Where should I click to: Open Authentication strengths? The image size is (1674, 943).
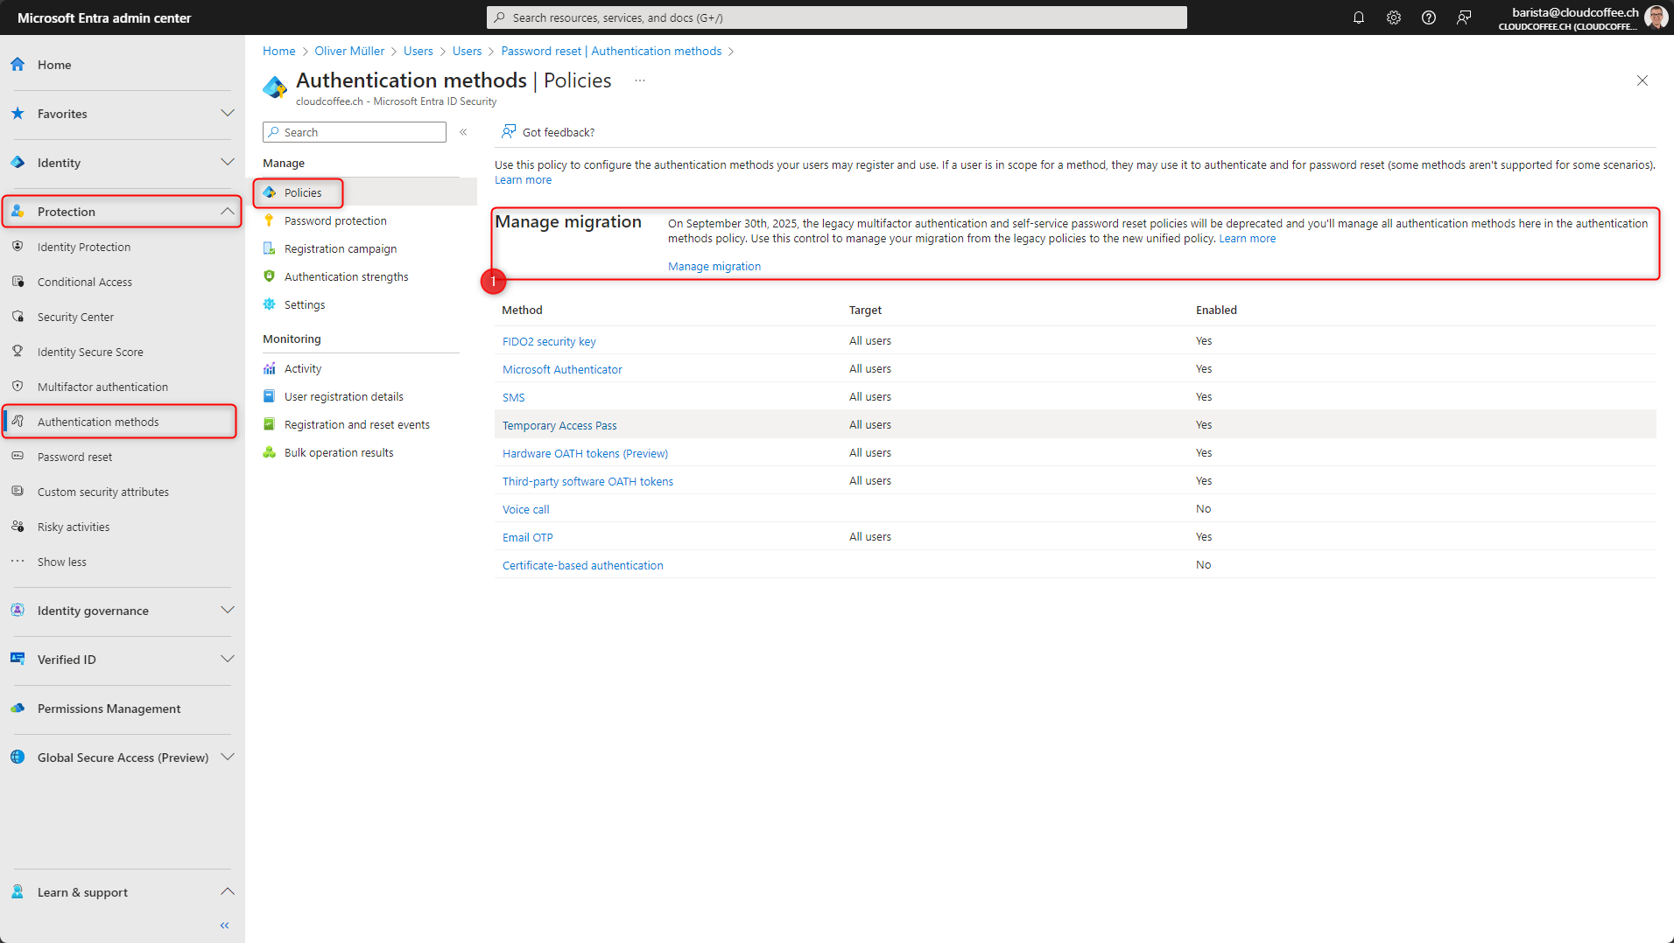pos(346,276)
